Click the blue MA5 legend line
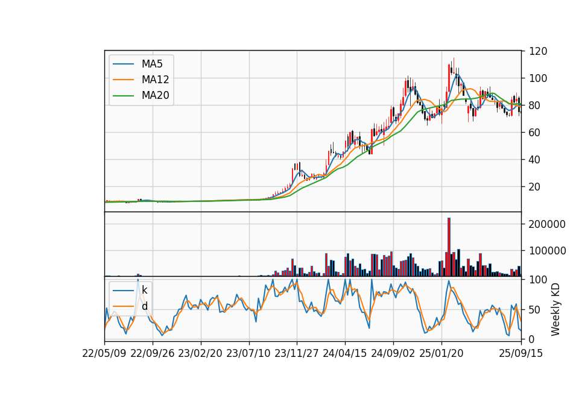 (x=123, y=64)
